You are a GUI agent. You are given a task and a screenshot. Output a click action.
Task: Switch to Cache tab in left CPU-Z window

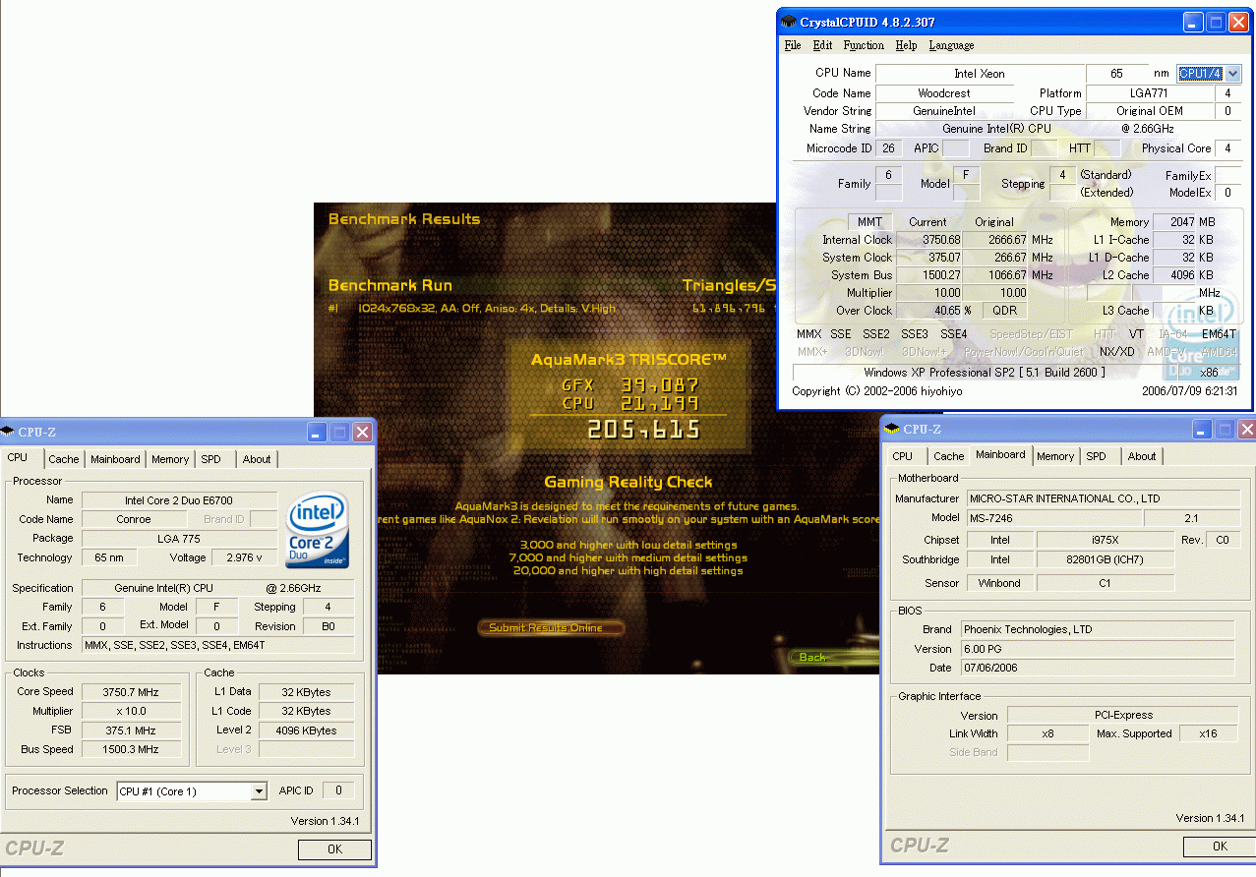click(x=64, y=459)
